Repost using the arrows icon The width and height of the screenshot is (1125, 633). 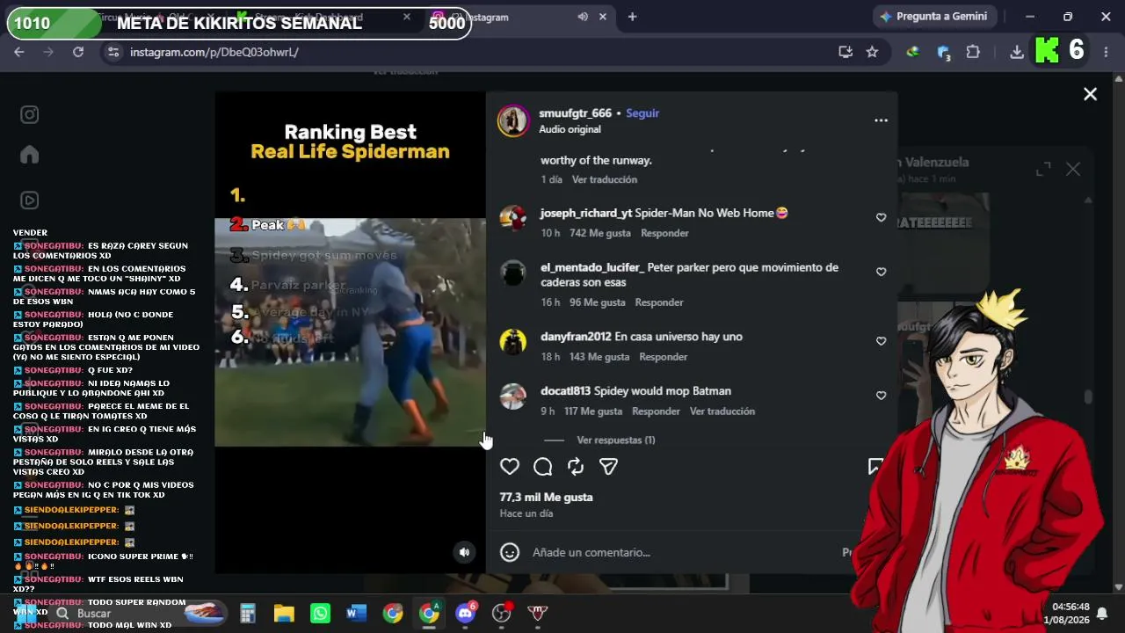click(x=576, y=467)
